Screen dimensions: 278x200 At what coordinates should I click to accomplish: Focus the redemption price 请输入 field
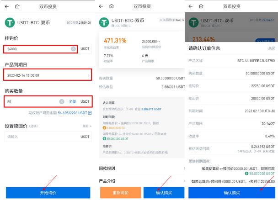click(x=41, y=137)
